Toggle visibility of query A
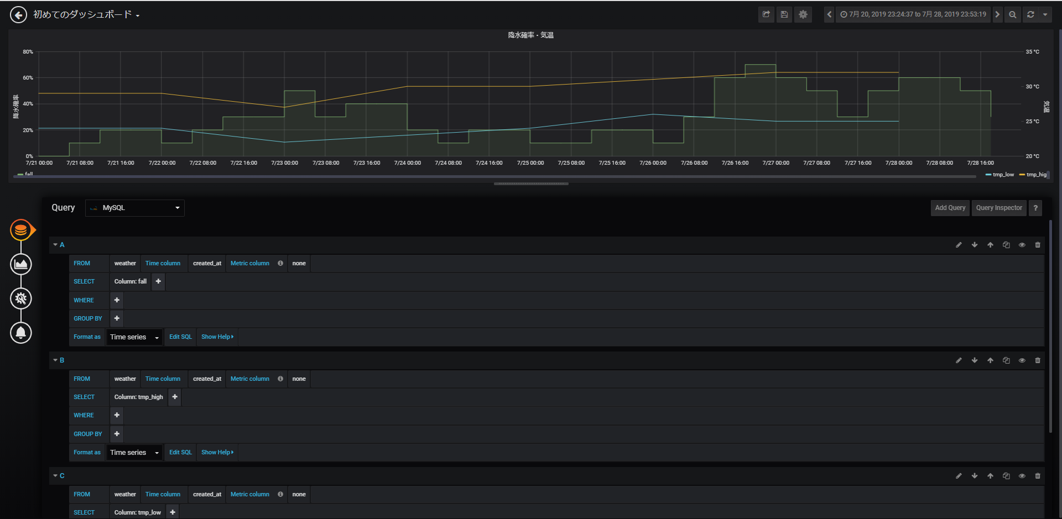1062x519 pixels. coord(1022,245)
